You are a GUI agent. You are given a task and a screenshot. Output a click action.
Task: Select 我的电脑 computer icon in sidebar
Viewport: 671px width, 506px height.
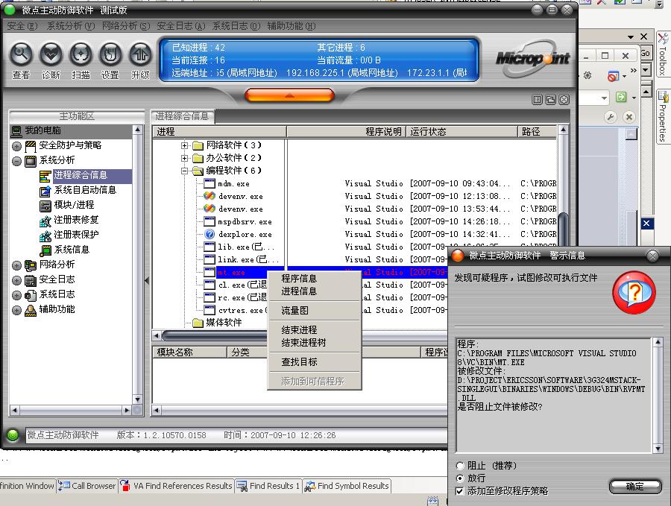16,131
